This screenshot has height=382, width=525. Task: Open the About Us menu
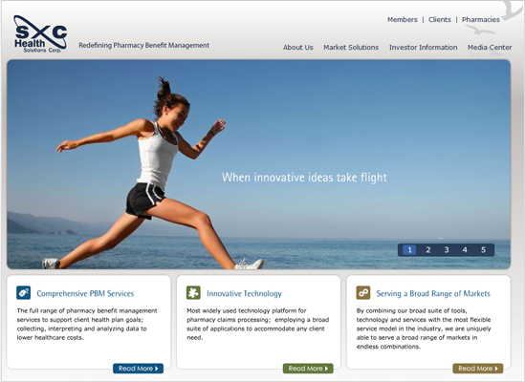tap(298, 48)
